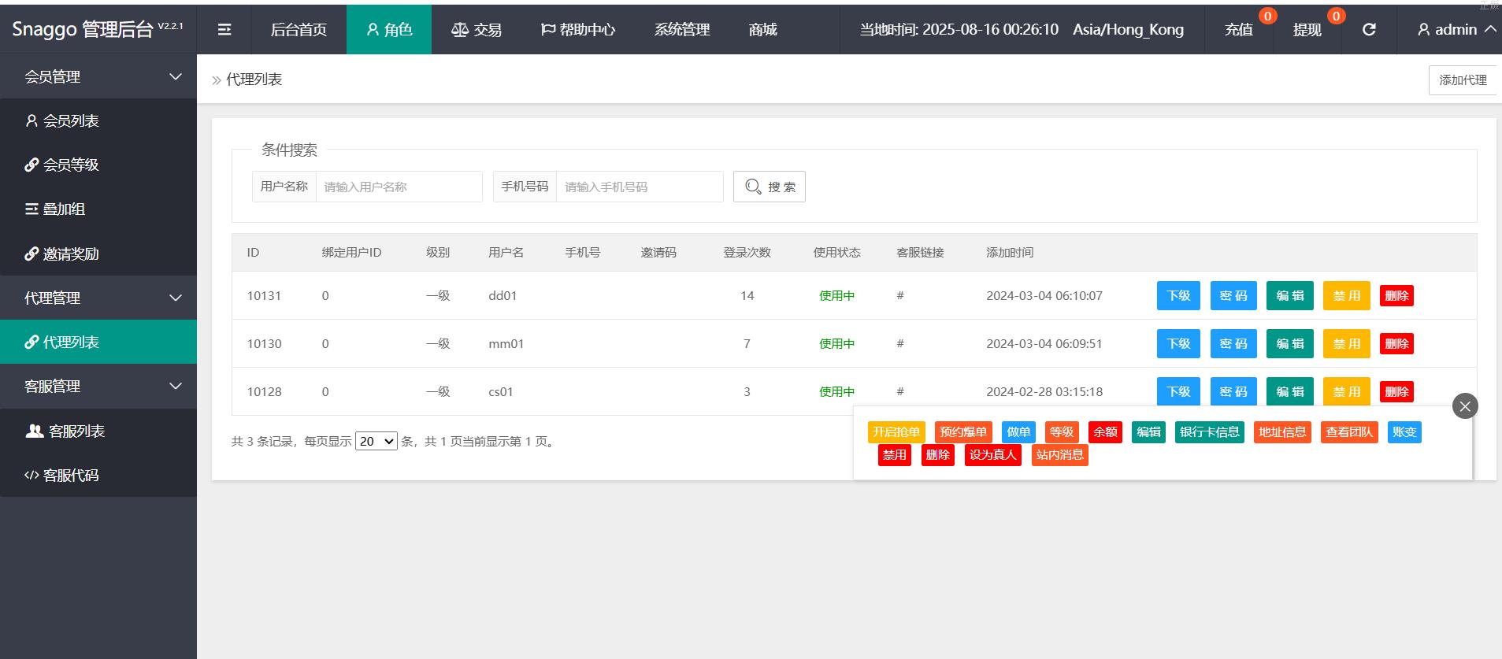Focus the 用户名称 input field

pyautogui.click(x=399, y=187)
